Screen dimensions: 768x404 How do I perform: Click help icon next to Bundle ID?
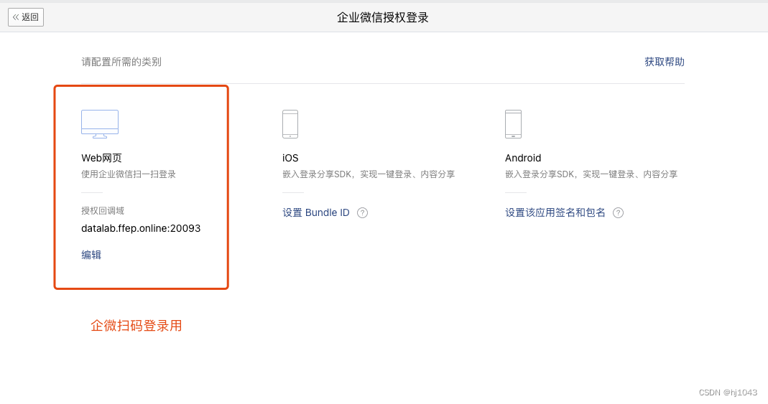[x=363, y=212]
